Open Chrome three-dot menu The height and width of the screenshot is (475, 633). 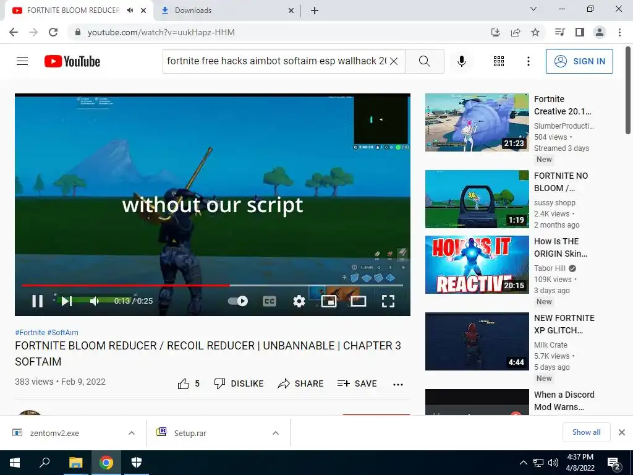click(619, 32)
